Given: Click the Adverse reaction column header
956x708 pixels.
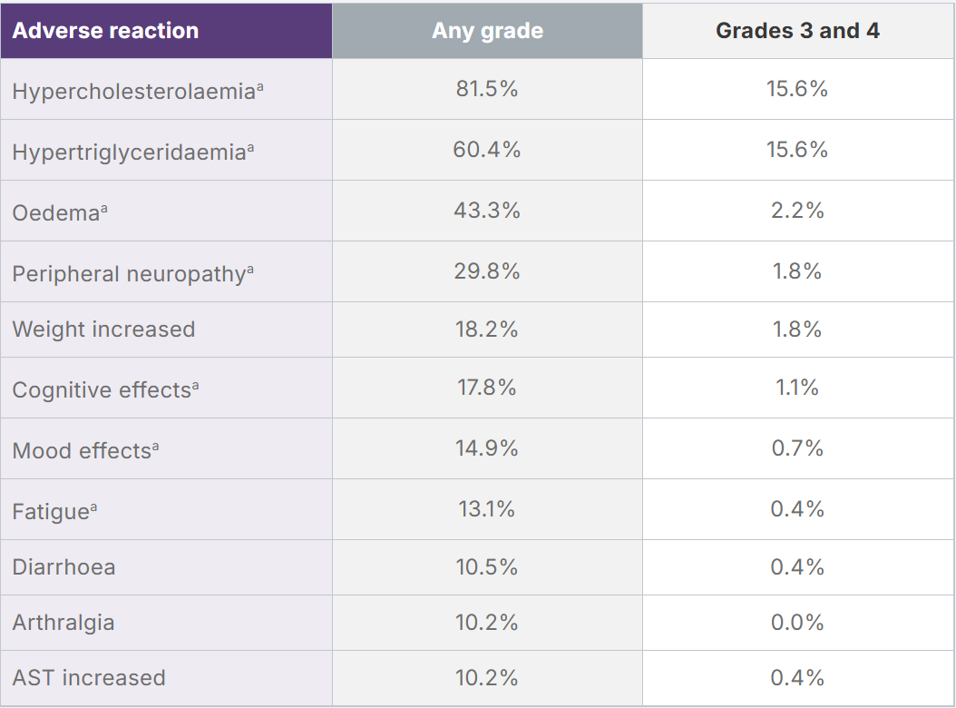Looking at the screenshot, I should [x=105, y=30].
